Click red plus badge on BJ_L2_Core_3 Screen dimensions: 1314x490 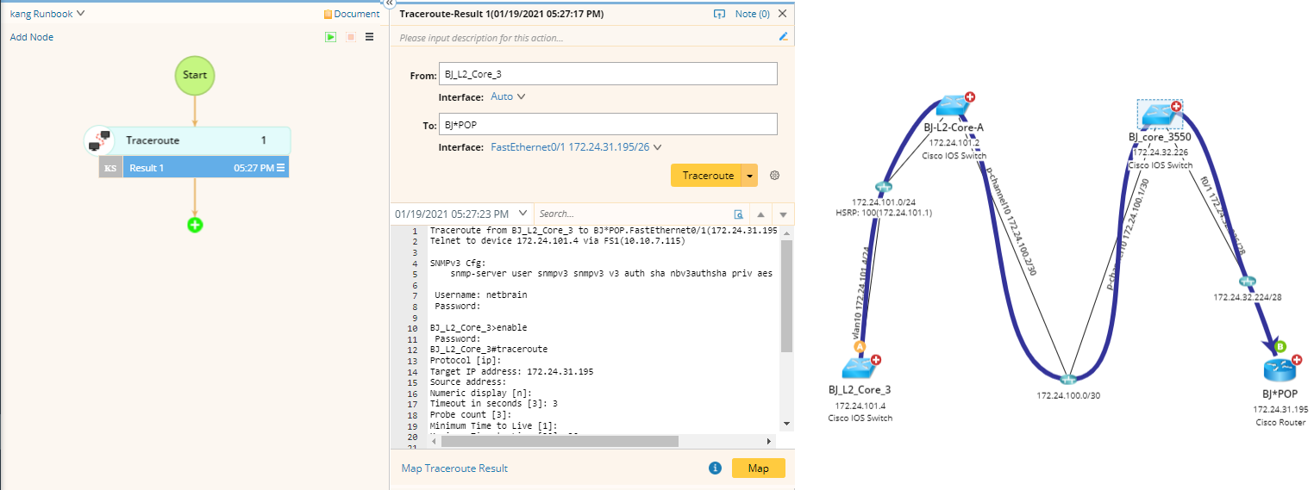[x=876, y=360]
